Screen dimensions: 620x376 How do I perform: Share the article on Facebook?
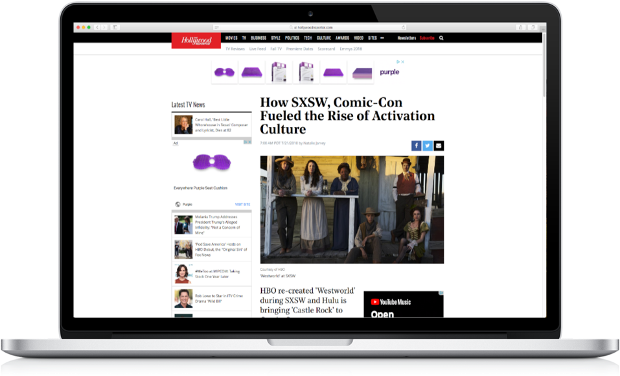[416, 146]
